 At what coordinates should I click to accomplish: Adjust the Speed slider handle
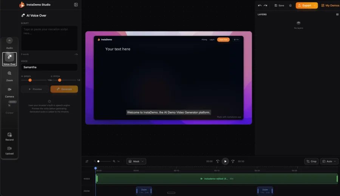tap(30, 80)
